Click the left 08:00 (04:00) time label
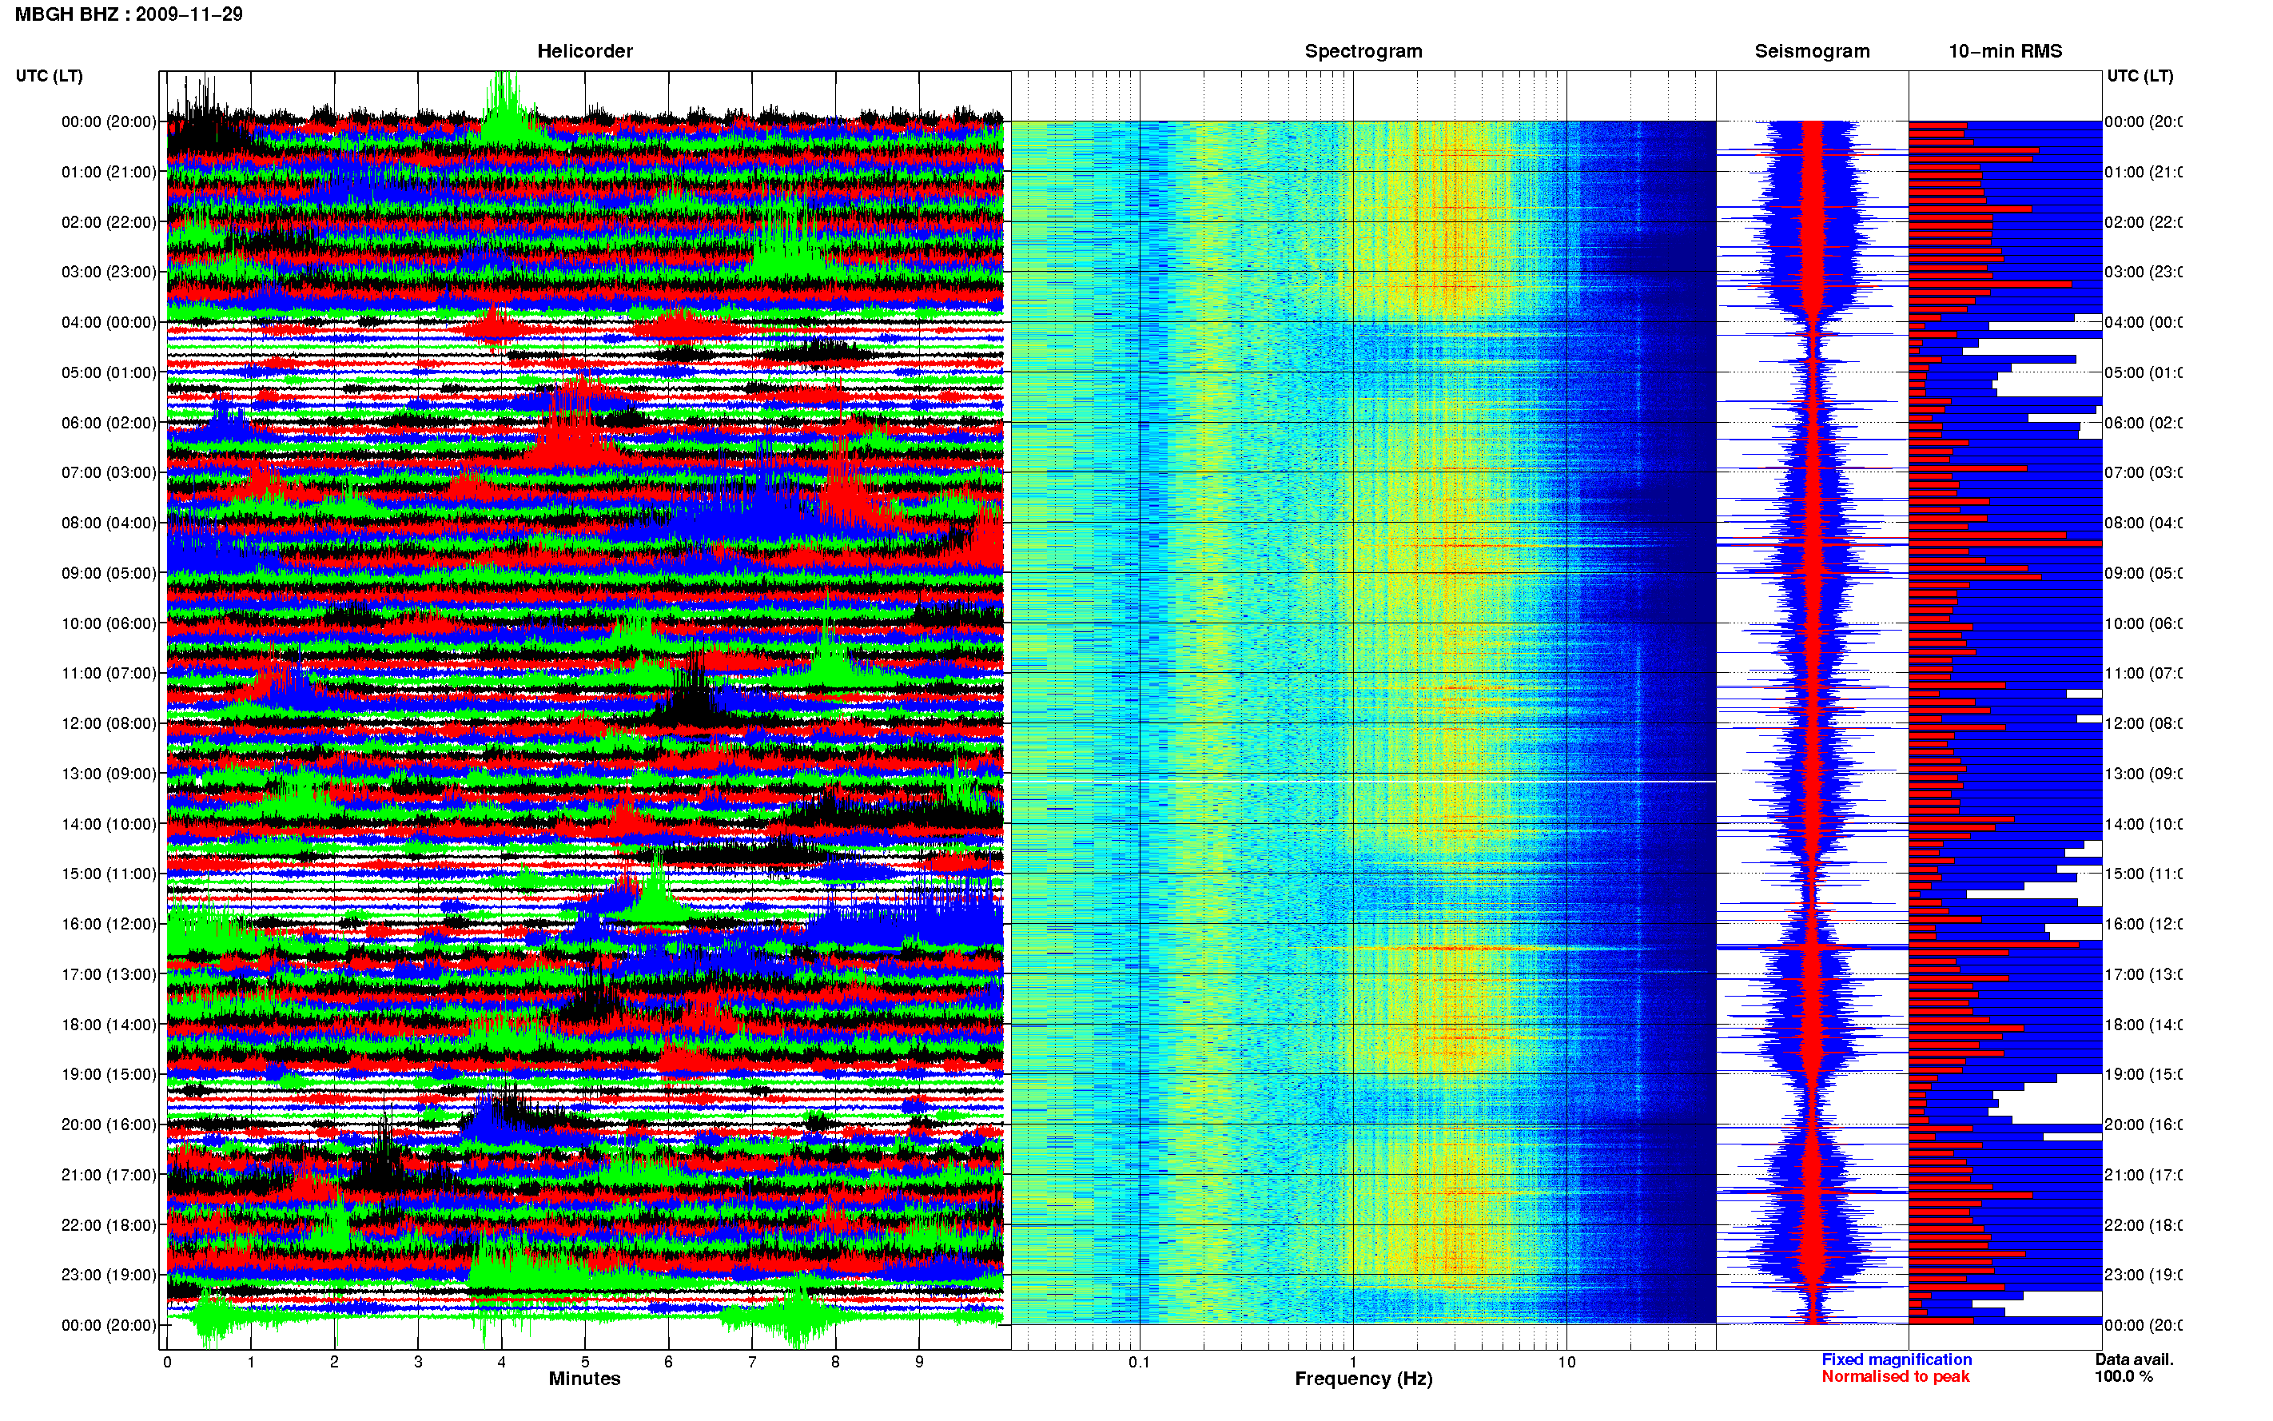The width and height of the screenshot is (2273, 1421). 109,523
